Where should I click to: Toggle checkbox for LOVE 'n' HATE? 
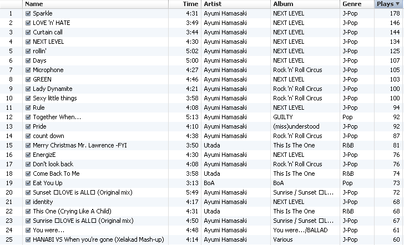[28, 23]
